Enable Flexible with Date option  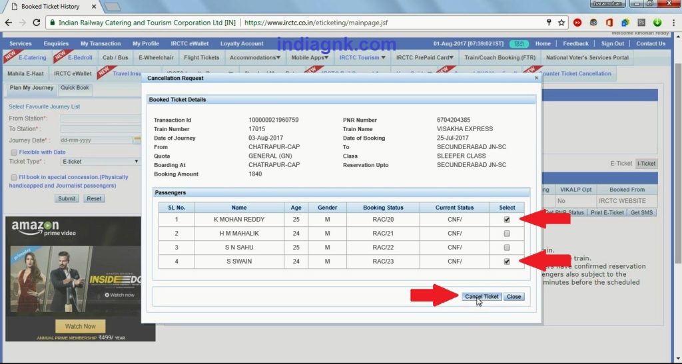13,152
